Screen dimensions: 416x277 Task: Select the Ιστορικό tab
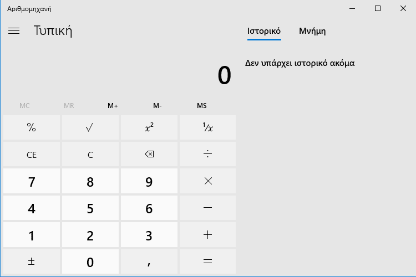point(264,31)
